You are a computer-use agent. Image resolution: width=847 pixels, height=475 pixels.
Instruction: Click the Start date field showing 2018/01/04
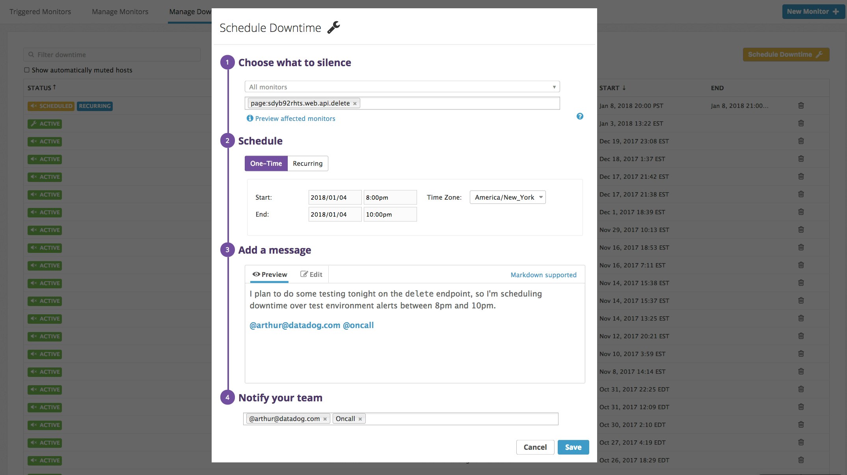coord(335,197)
